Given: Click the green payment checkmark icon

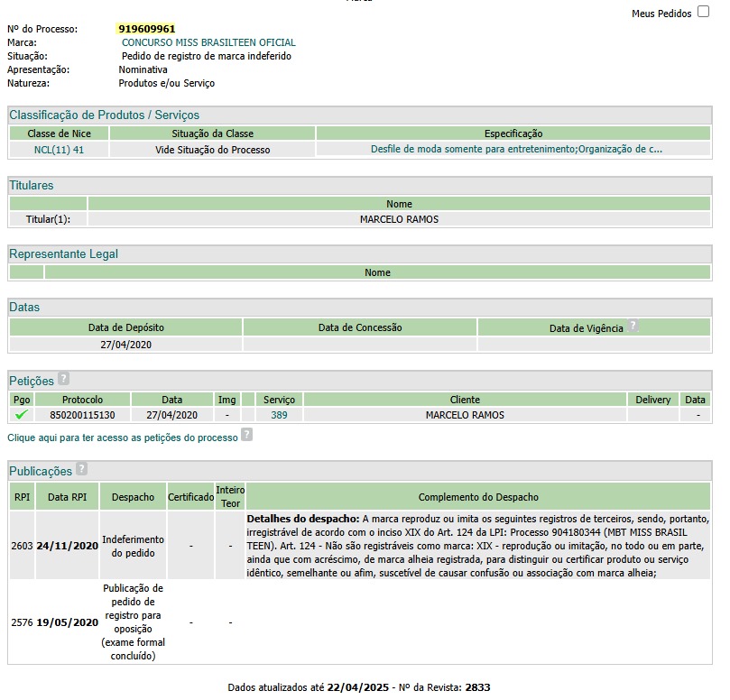Looking at the screenshot, I should [22, 414].
